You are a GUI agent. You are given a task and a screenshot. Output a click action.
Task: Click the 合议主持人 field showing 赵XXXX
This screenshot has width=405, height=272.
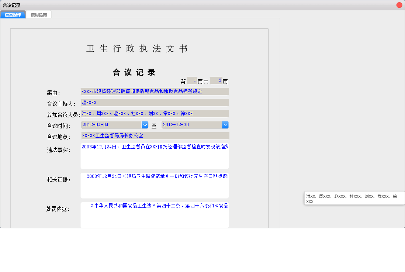coord(154,102)
